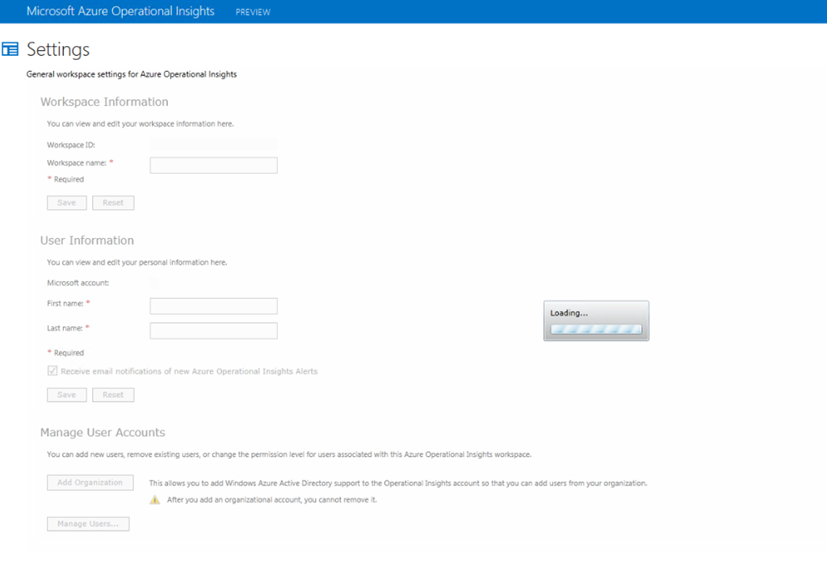
Task: Open the Microsoft Azure Operational Insights header title
Action: pyautogui.click(x=120, y=11)
